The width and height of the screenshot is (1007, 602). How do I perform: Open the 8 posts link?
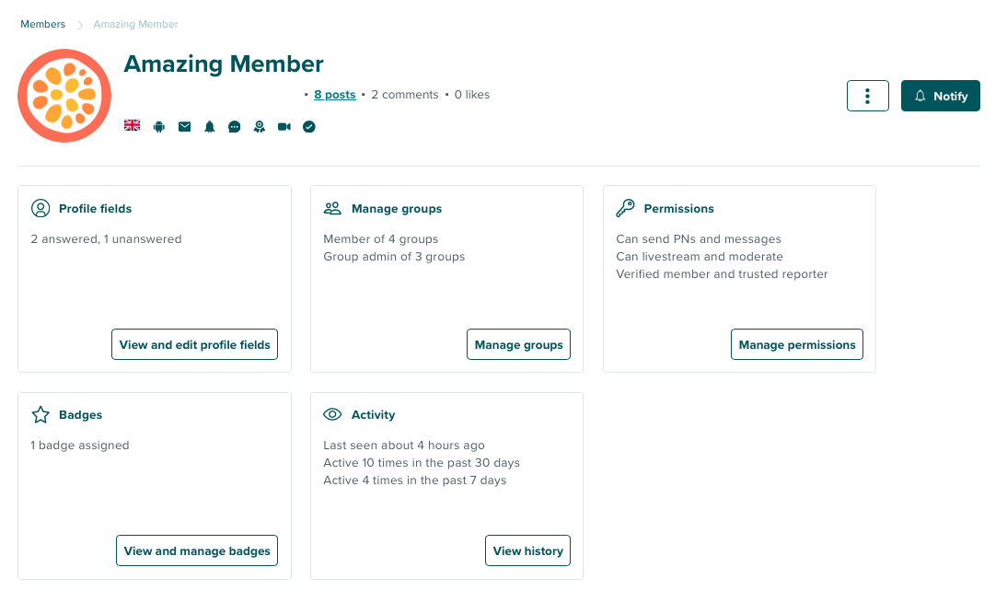pyautogui.click(x=334, y=94)
